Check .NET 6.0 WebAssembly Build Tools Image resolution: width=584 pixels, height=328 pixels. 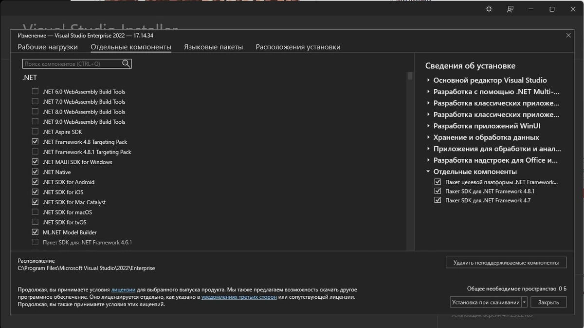point(35,92)
